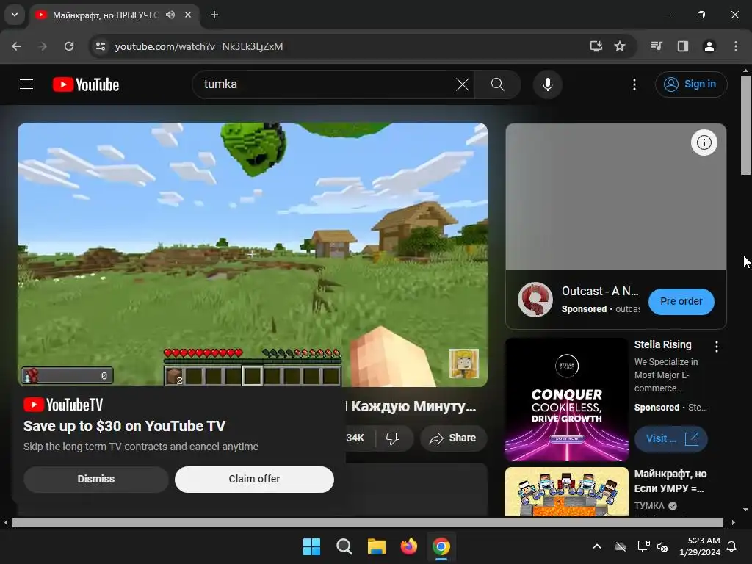
Task: Open Chrome profile icon
Action: pyautogui.click(x=709, y=46)
